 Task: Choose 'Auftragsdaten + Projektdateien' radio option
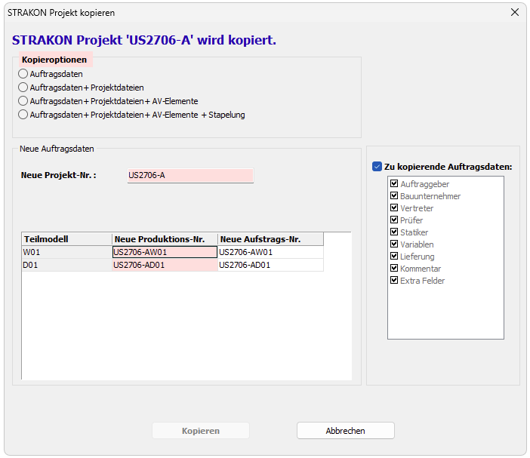(23, 88)
